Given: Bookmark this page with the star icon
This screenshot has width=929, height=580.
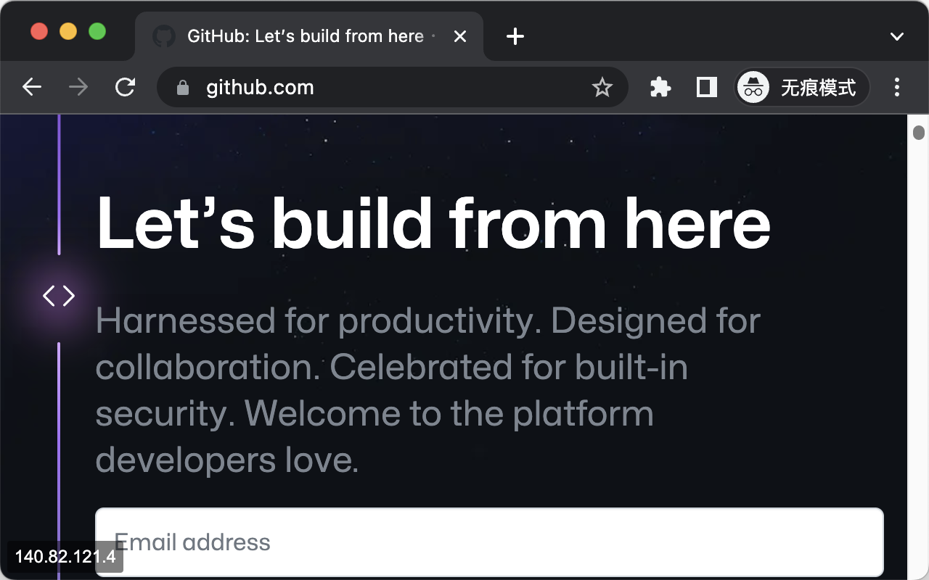Looking at the screenshot, I should click(x=602, y=88).
